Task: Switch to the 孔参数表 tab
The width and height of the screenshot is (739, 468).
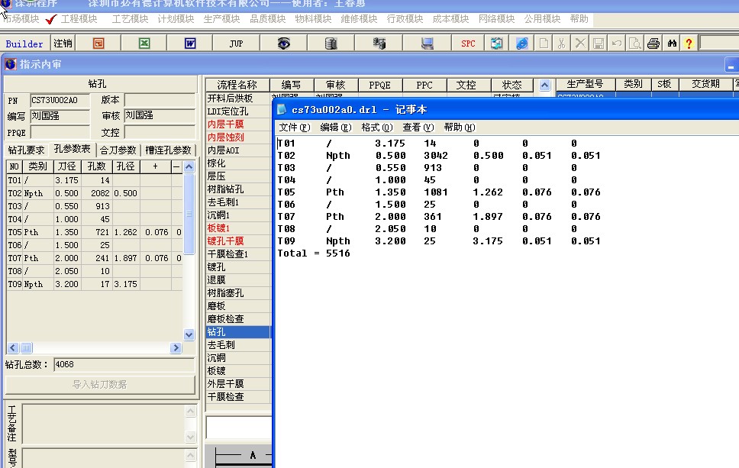Action: tap(72, 149)
